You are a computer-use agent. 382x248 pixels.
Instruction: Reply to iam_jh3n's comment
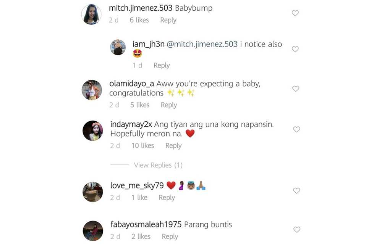coord(162,66)
